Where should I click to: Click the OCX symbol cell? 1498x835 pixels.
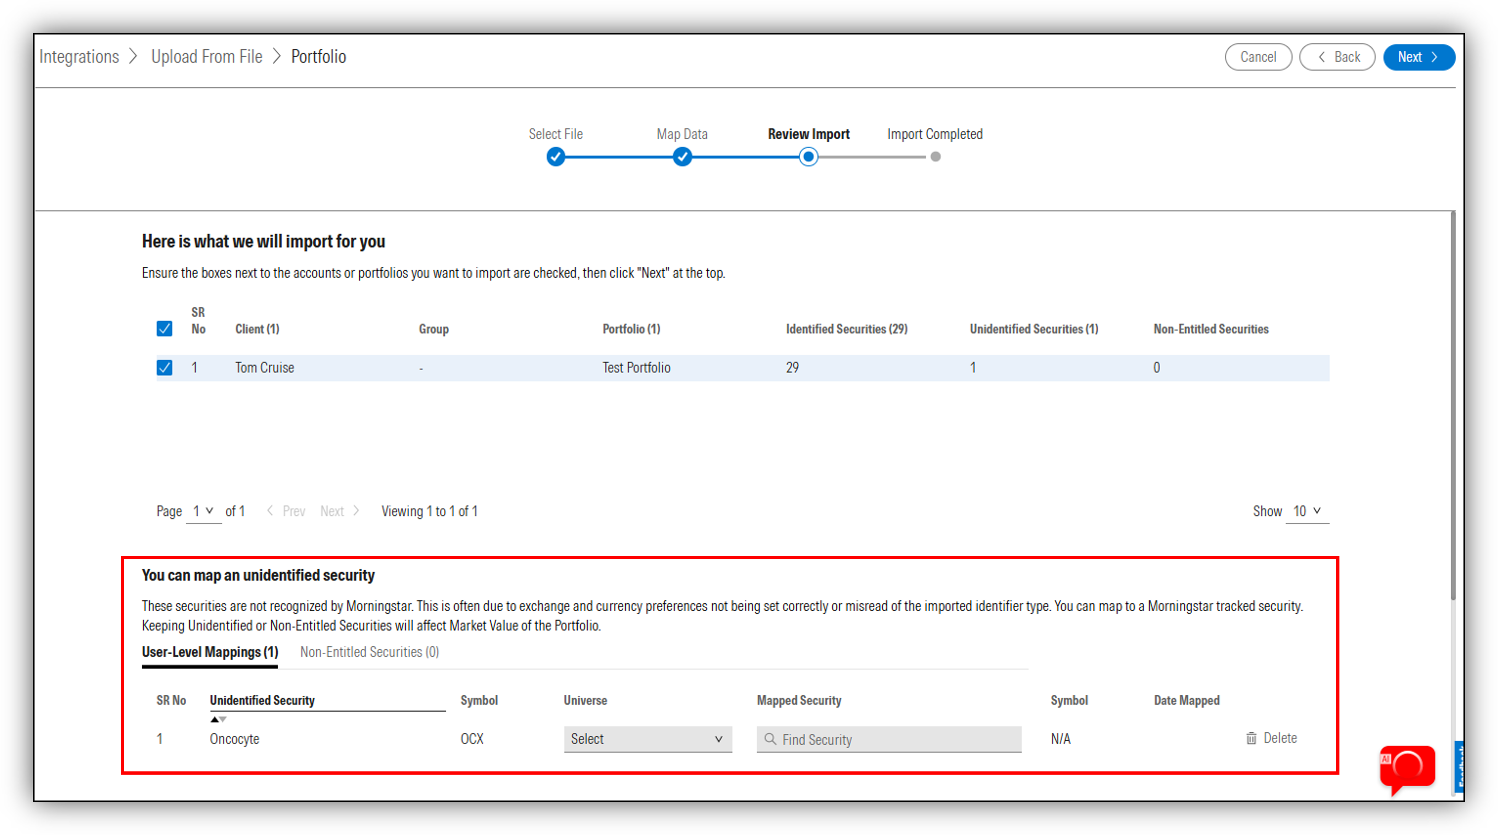click(x=472, y=738)
